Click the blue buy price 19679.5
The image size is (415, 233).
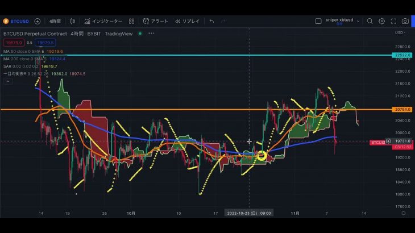click(x=45, y=43)
